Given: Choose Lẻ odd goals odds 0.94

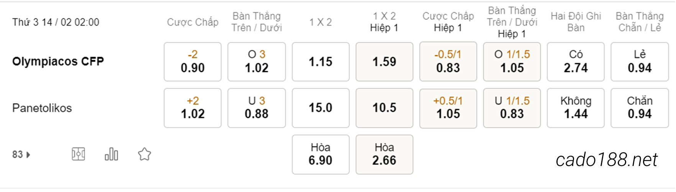Looking at the screenshot, I should 640,62.
